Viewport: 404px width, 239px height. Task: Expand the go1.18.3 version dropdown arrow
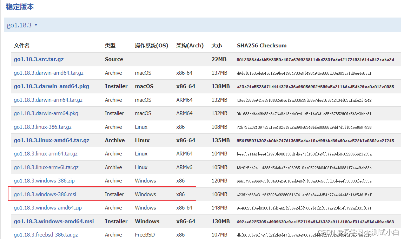[36, 25]
